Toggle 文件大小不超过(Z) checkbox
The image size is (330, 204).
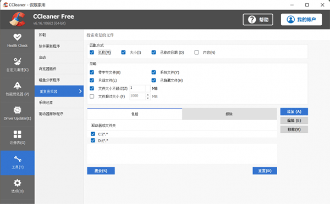point(92,88)
